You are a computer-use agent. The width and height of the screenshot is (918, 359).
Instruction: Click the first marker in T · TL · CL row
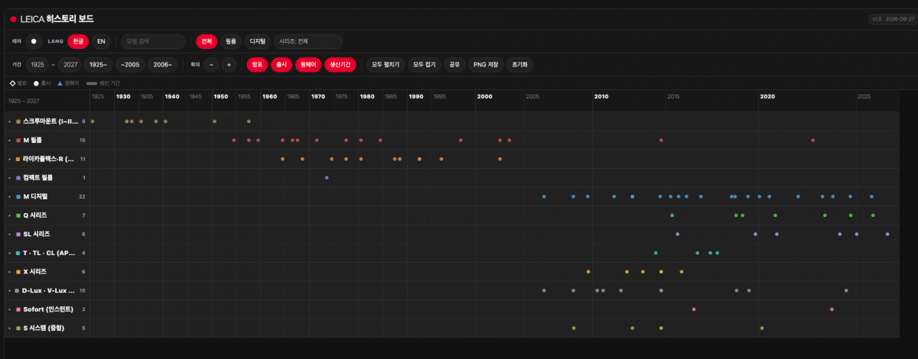[656, 253]
